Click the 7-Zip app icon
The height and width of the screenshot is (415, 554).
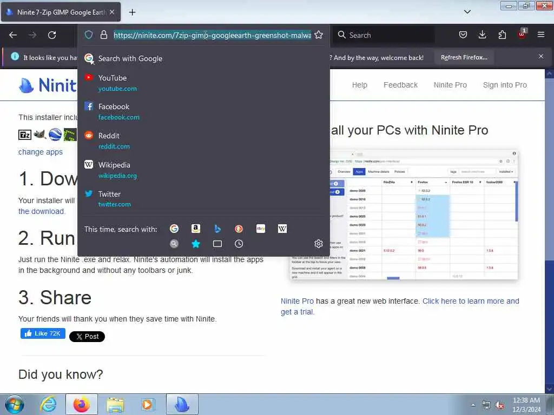click(25, 135)
